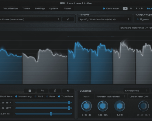Click the 100.00% knob
This screenshot has height=121, width=152.
[x=103, y=106]
